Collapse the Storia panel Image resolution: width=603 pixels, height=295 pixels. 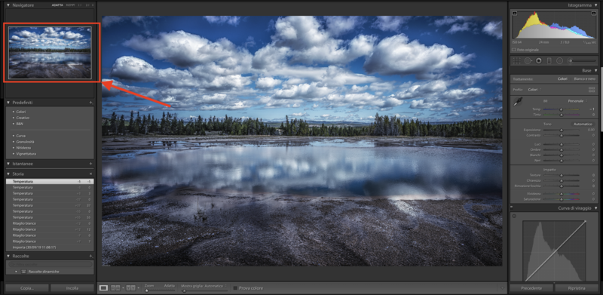coord(8,174)
